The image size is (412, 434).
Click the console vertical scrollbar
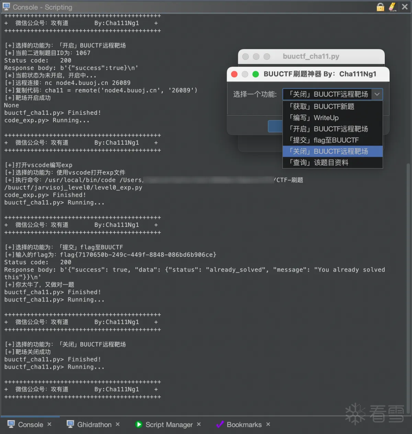tap(408, 288)
